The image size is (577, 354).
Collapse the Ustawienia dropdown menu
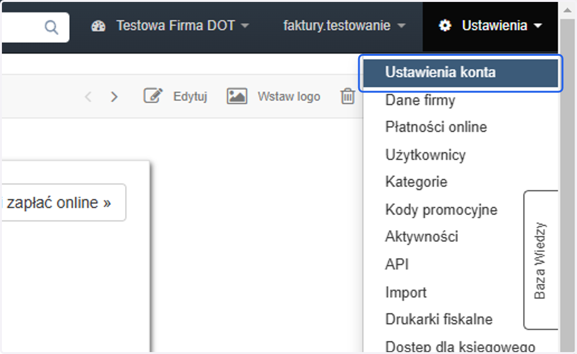tap(490, 26)
